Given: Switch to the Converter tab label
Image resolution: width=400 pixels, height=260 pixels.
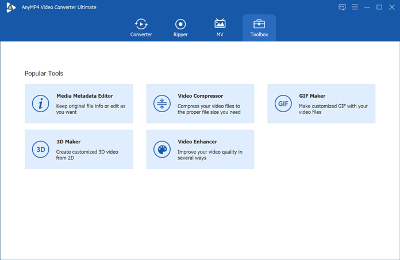Looking at the screenshot, I should 141,35.
